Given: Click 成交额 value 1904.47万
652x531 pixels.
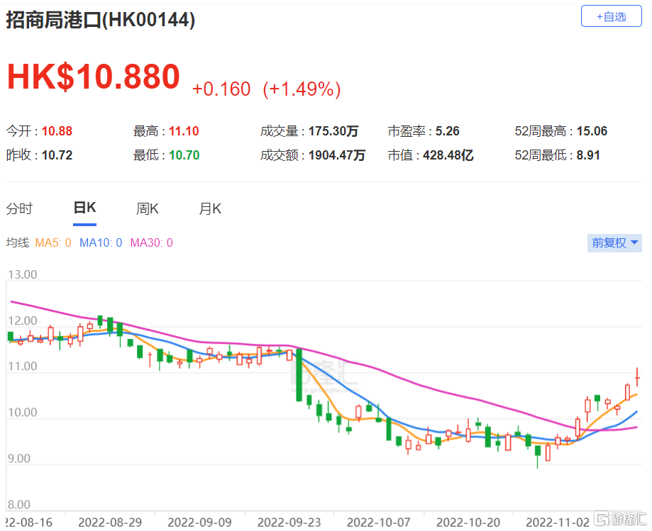Looking at the screenshot, I should [x=336, y=155].
